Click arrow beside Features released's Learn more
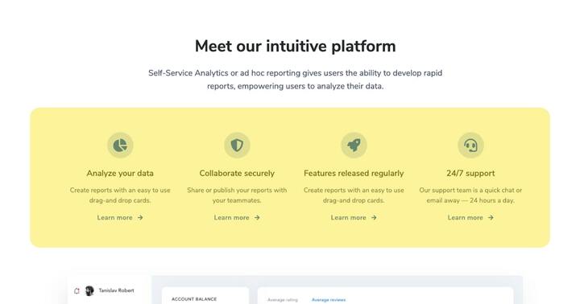Viewport: 580px width, 304px height. [374, 218]
